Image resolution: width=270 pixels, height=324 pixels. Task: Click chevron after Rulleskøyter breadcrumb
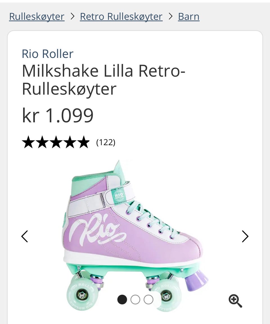(72, 16)
